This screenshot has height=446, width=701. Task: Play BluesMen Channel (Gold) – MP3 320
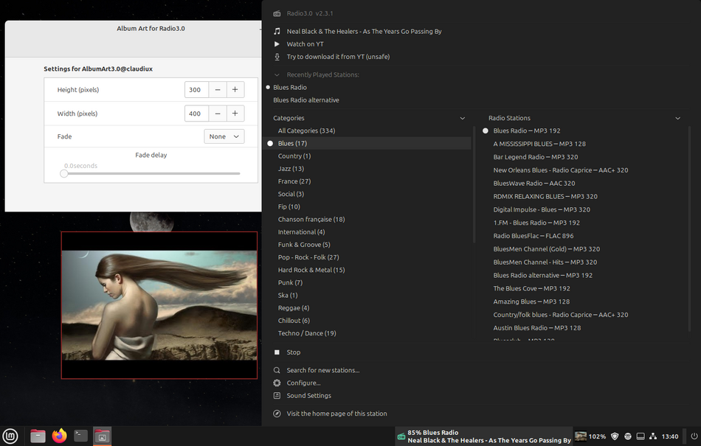[x=546, y=249]
